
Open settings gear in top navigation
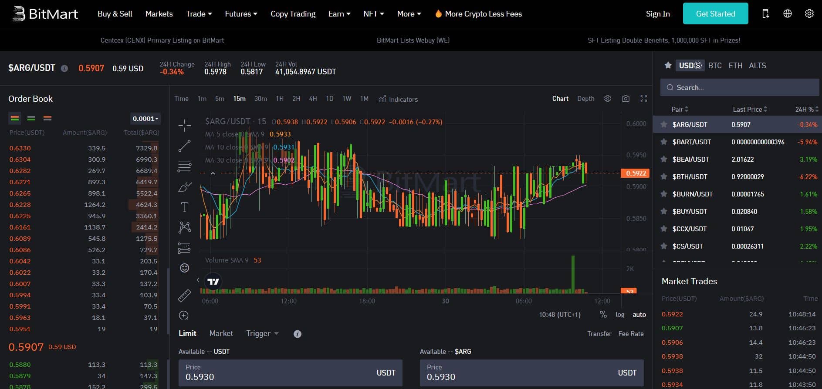809,13
